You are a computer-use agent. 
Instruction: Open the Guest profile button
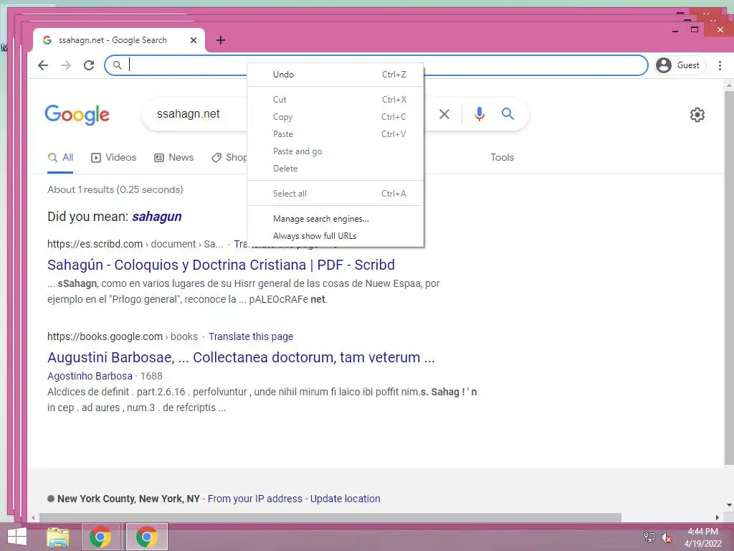(680, 65)
